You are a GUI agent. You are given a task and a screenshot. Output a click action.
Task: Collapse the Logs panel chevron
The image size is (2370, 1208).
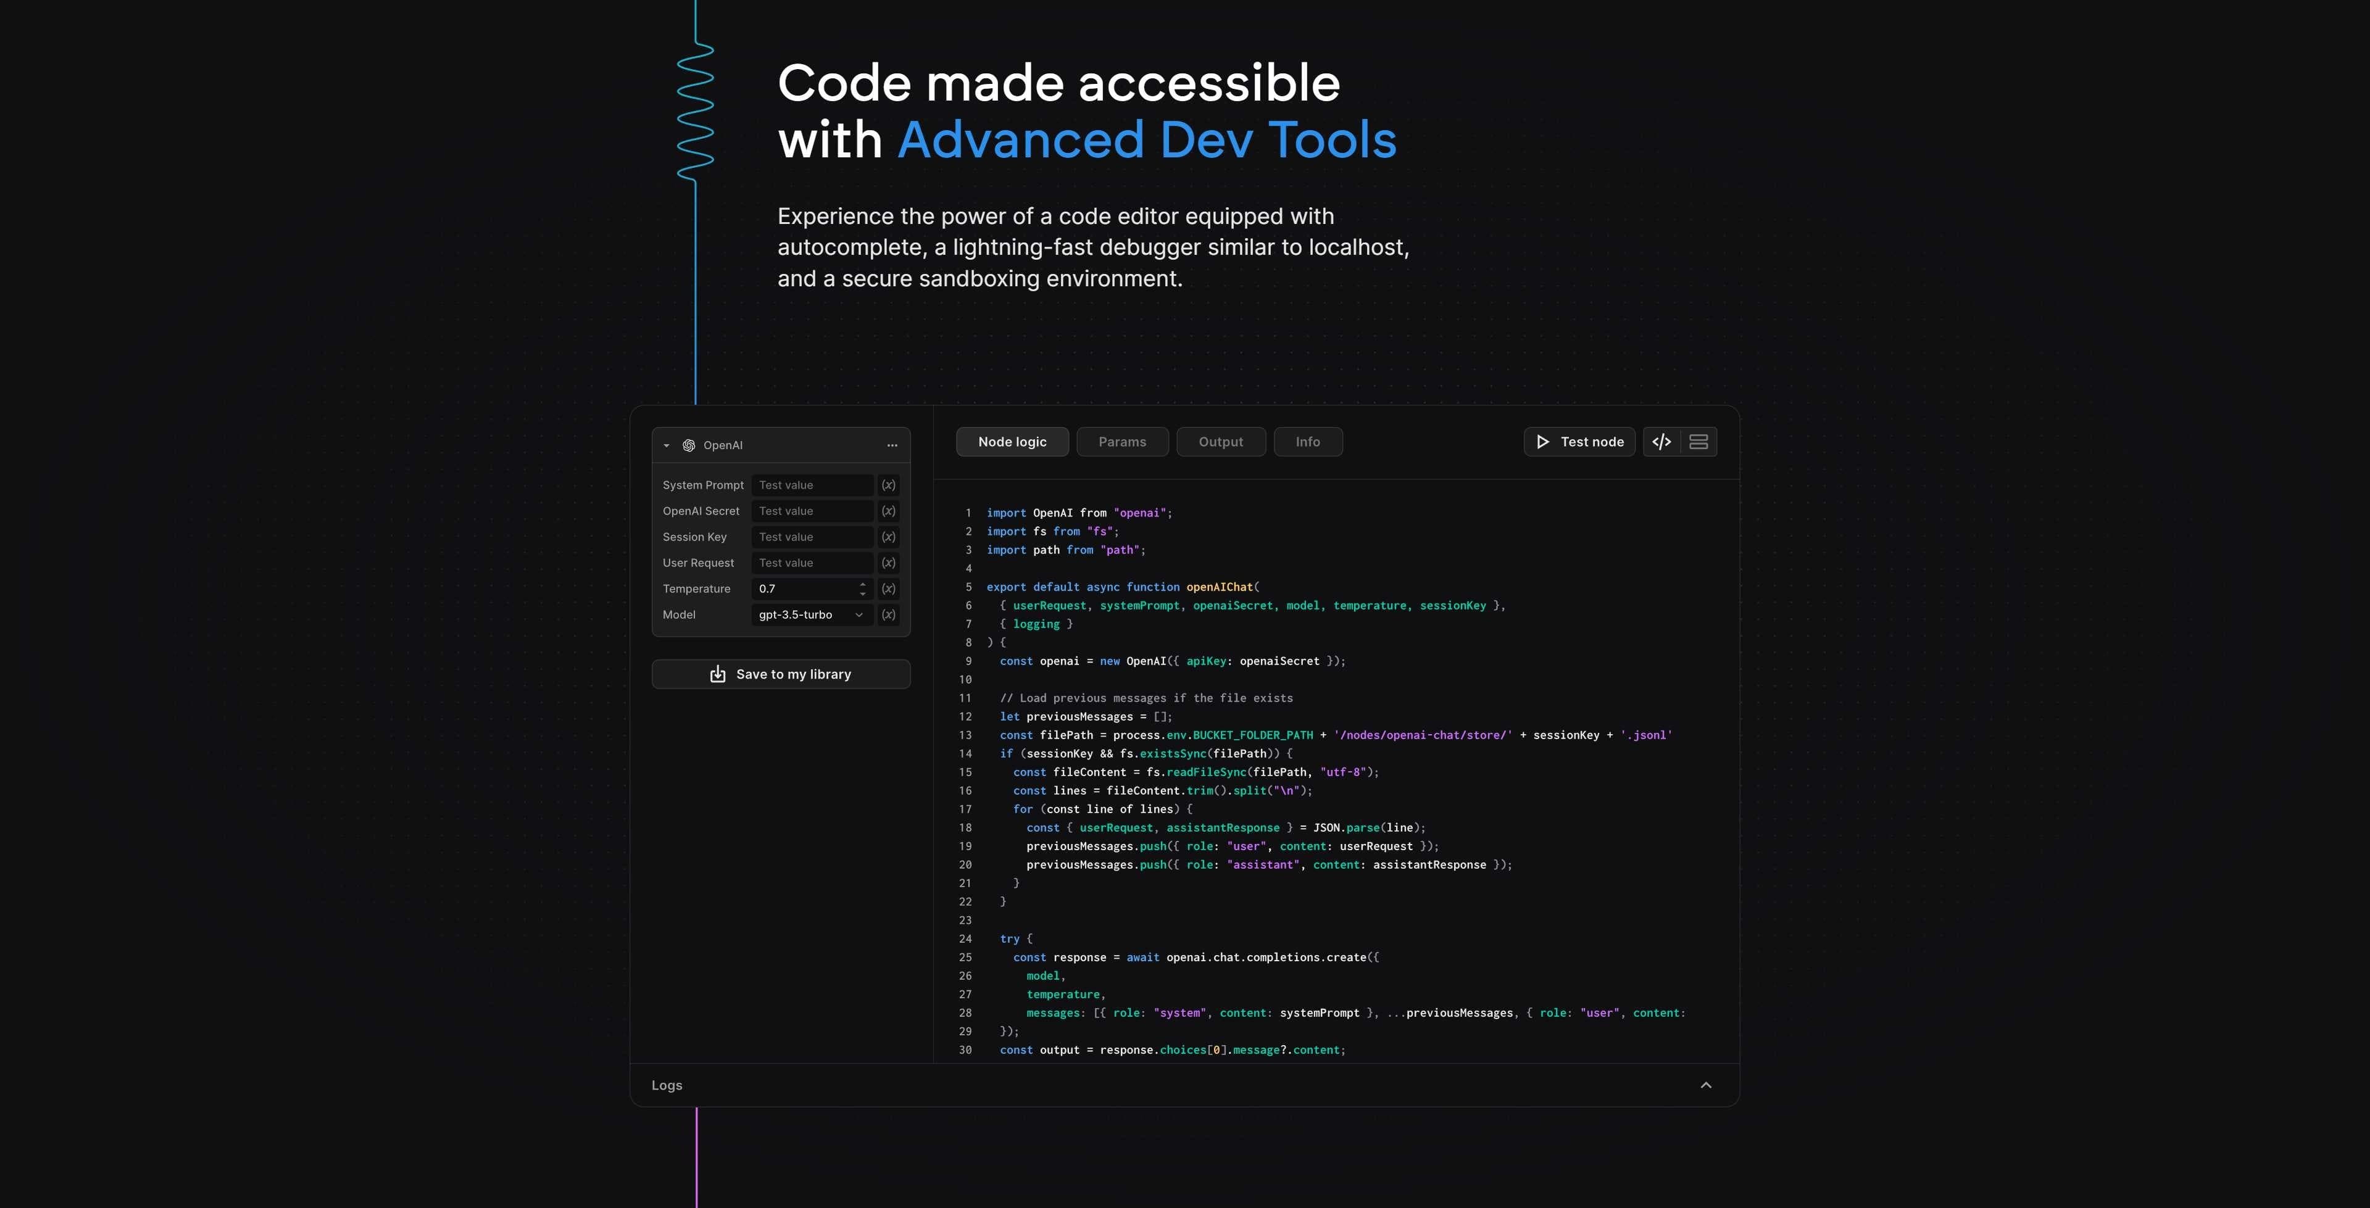pos(1707,1085)
